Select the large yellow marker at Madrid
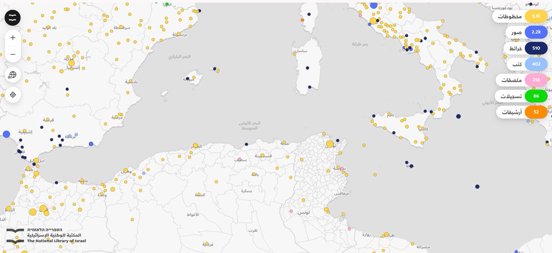This screenshot has height=253, width=552. tap(71, 64)
